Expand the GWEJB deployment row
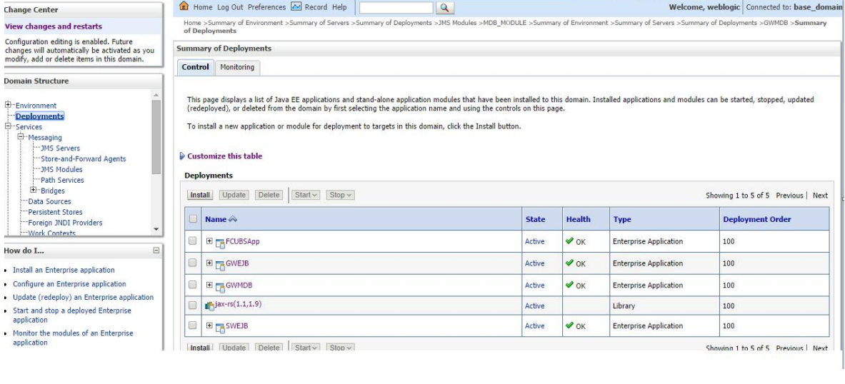The width and height of the screenshot is (845, 384). point(209,263)
